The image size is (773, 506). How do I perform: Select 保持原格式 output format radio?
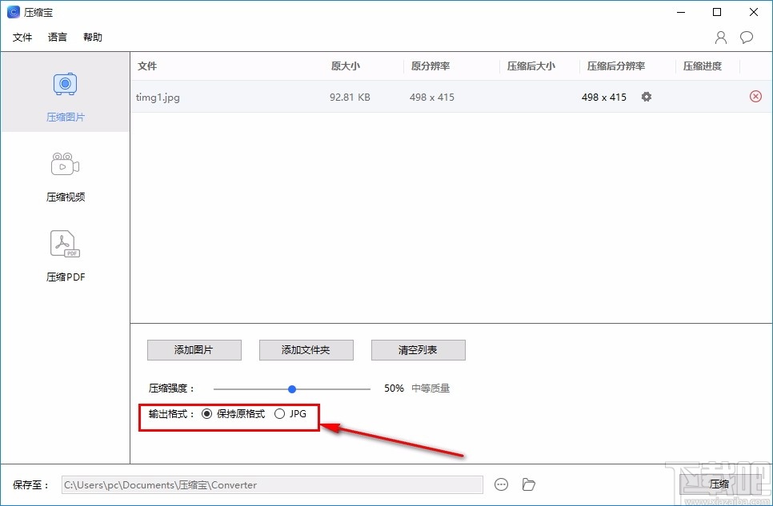[206, 414]
